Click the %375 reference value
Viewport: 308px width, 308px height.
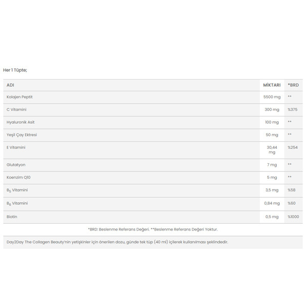coord(293,110)
